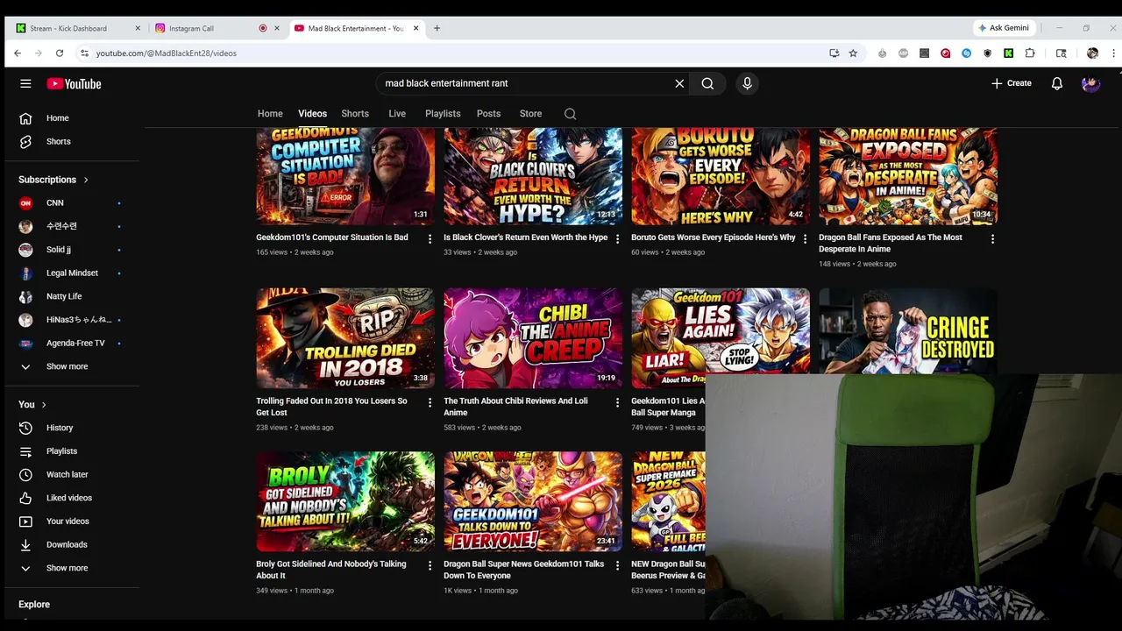Switch to the channel Playlists tab
The width and height of the screenshot is (1122, 631).
coord(443,114)
